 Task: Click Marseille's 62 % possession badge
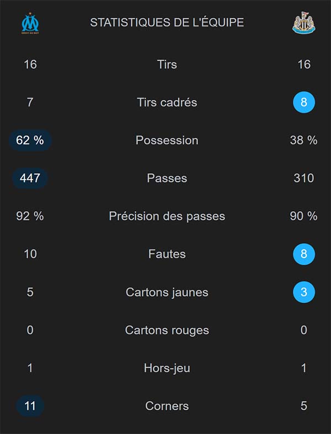point(30,141)
